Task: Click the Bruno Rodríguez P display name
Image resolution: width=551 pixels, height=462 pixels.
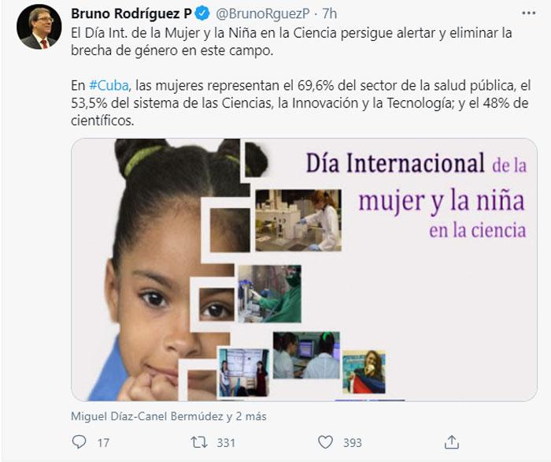Action: click(x=131, y=13)
